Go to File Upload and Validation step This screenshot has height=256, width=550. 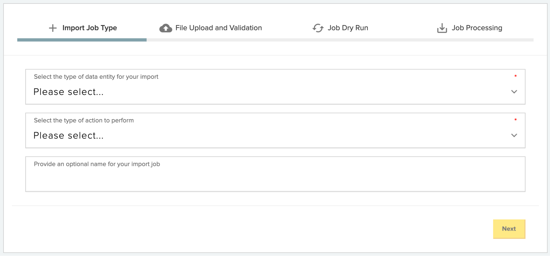pyautogui.click(x=218, y=28)
